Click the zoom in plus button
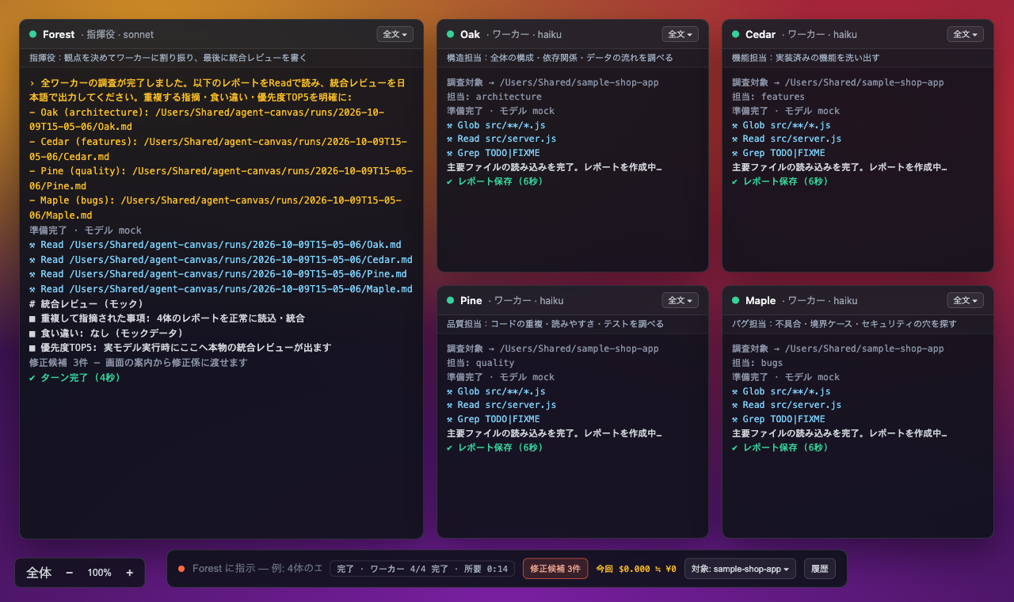The width and height of the screenshot is (1014, 602). 129,573
